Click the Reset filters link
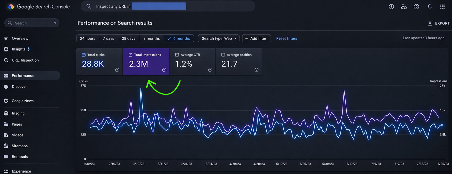452x174 pixels. coord(286,38)
